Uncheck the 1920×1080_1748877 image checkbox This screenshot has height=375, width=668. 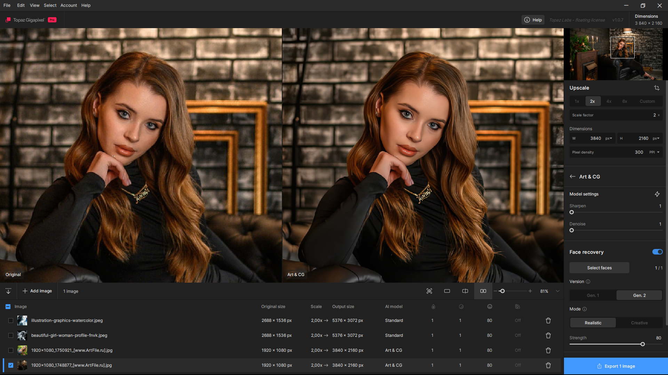(11, 365)
